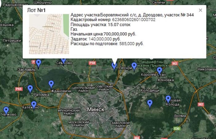Close the Лот №1 info popup

[x=200, y=10]
